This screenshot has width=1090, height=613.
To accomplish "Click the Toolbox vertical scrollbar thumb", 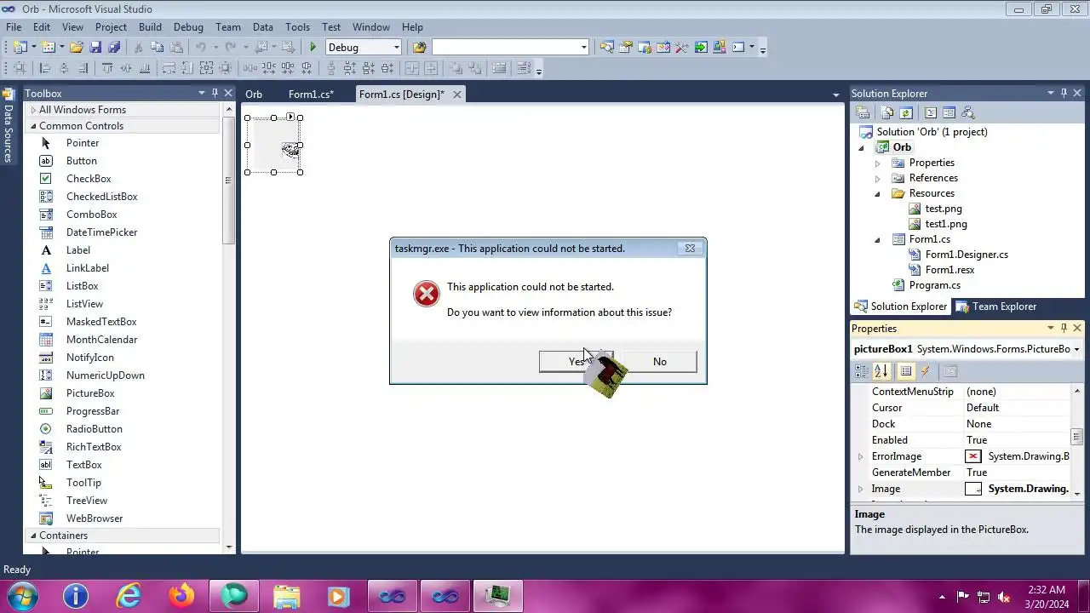I will 227,180.
